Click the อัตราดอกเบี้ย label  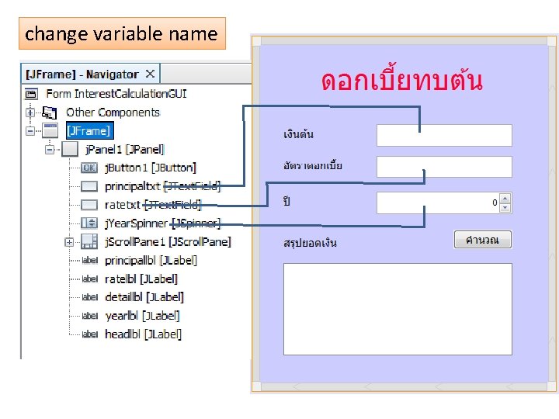[313, 166]
